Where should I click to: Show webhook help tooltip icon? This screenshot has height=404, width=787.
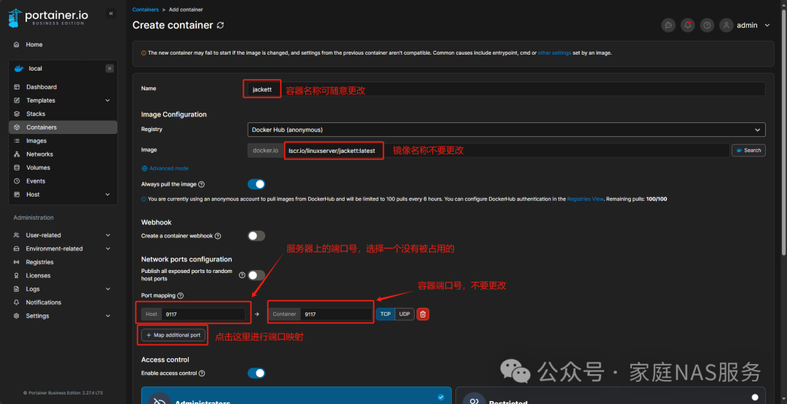point(218,236)
